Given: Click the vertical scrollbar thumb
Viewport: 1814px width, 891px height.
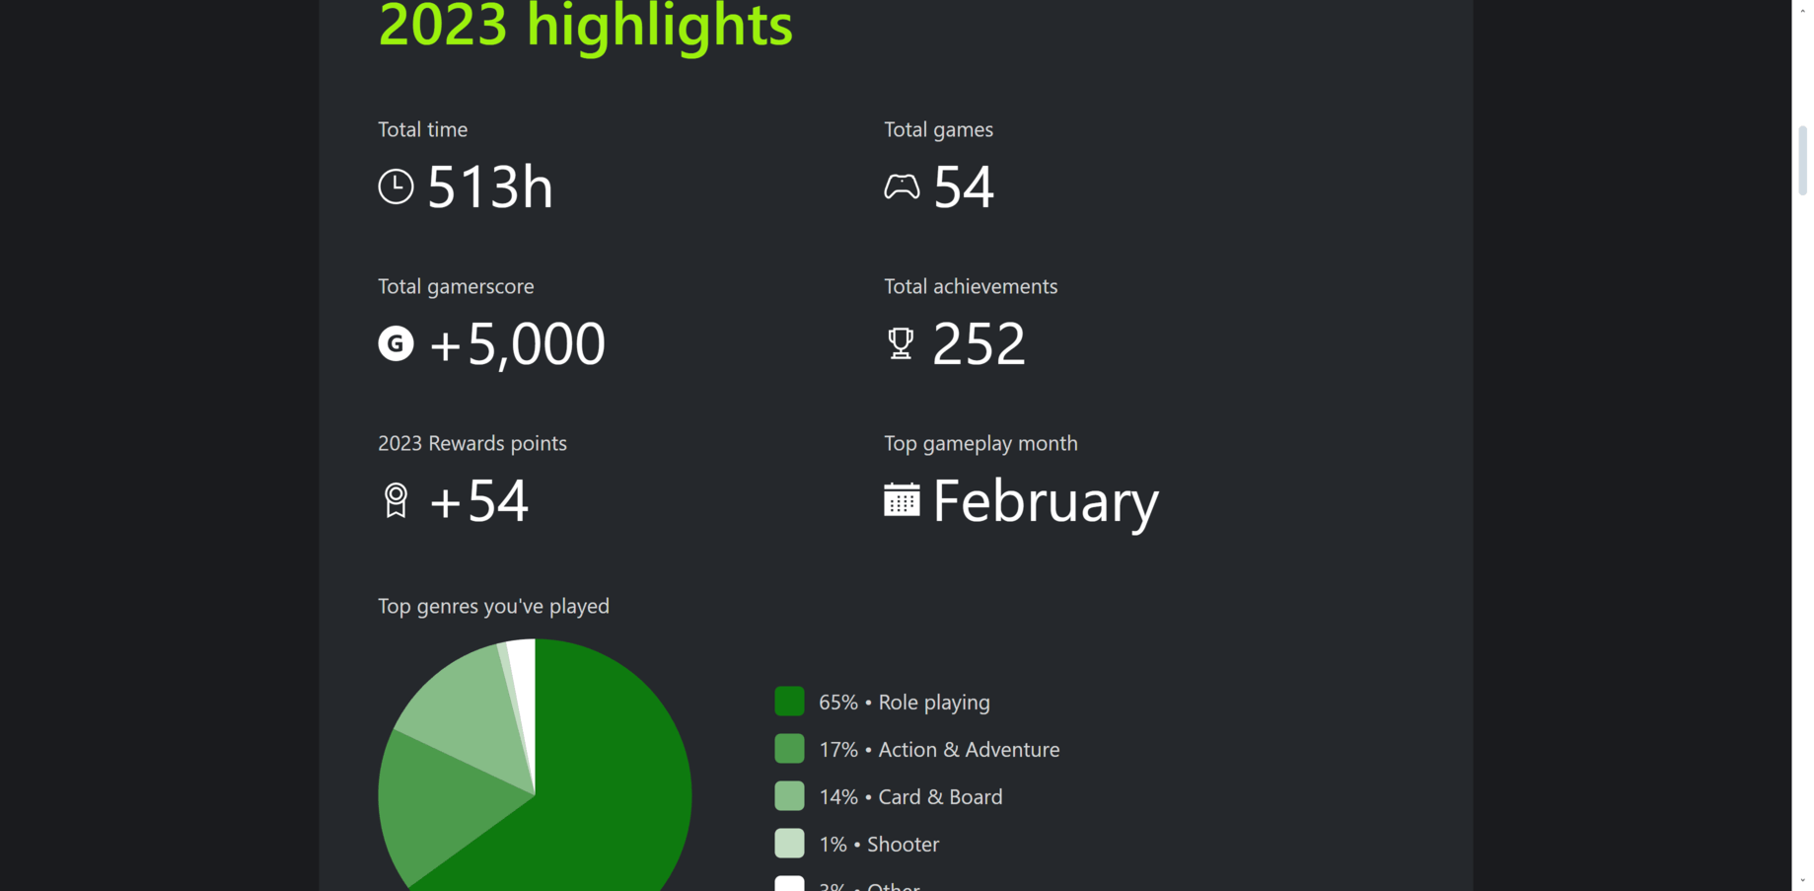Looking at the screenshot, I should click(x=1803, y=161).
